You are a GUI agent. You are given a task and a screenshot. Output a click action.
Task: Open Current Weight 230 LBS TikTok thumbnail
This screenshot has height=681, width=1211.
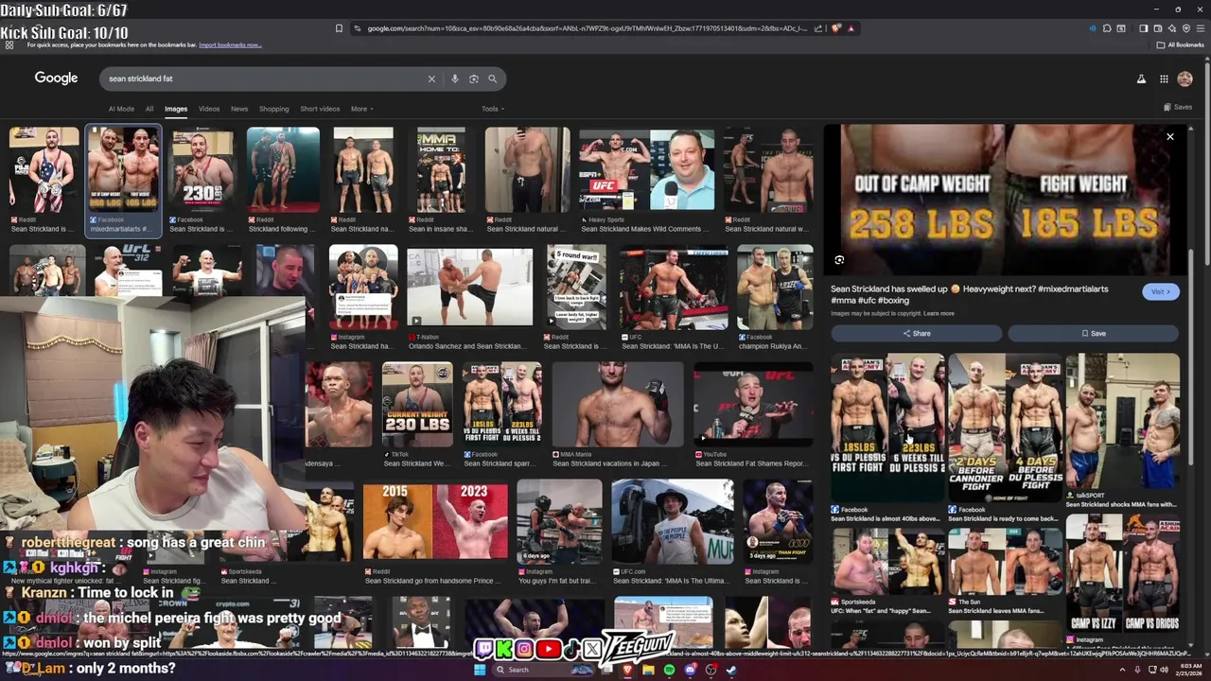tap(417, 405)
